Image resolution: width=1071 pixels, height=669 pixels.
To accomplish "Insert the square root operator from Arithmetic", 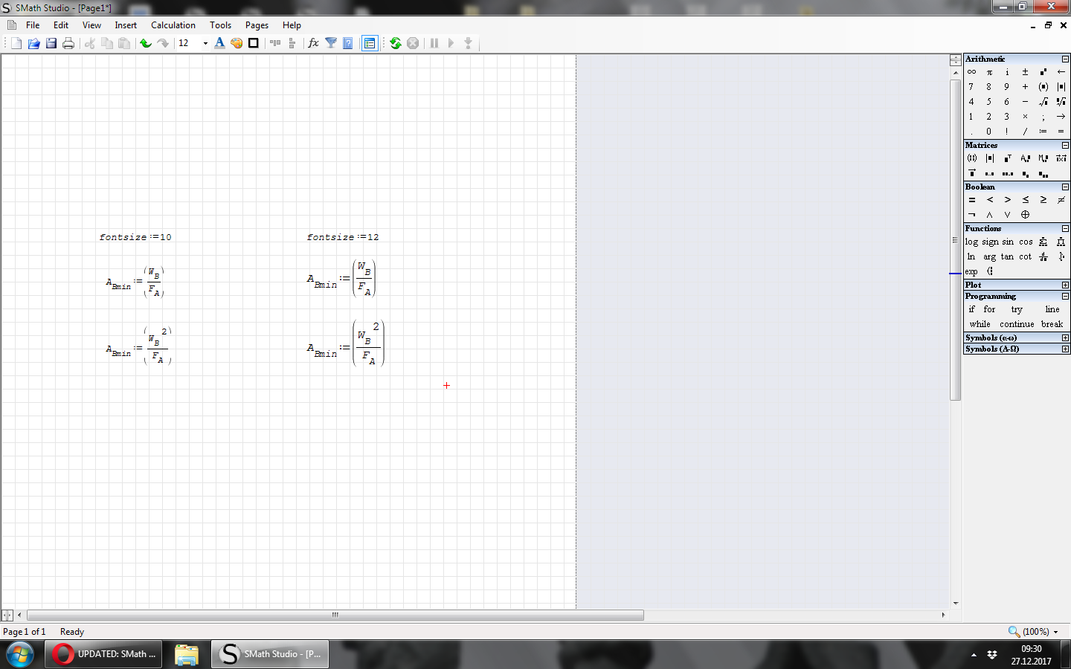I will (x=1043, y=102).
